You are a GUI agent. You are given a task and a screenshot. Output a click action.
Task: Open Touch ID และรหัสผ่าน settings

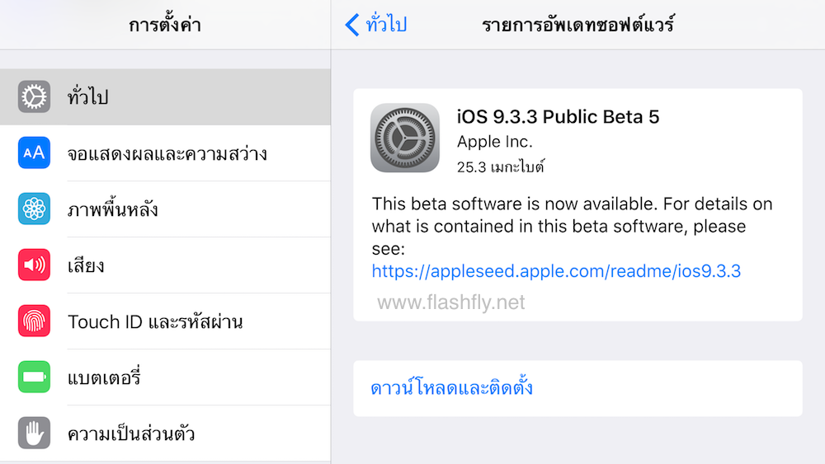[155, 321]
